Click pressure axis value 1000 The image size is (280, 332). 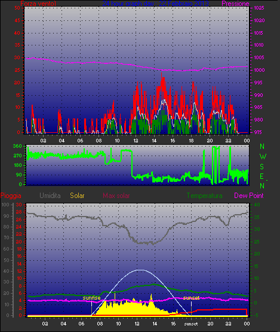coord(259,70)
